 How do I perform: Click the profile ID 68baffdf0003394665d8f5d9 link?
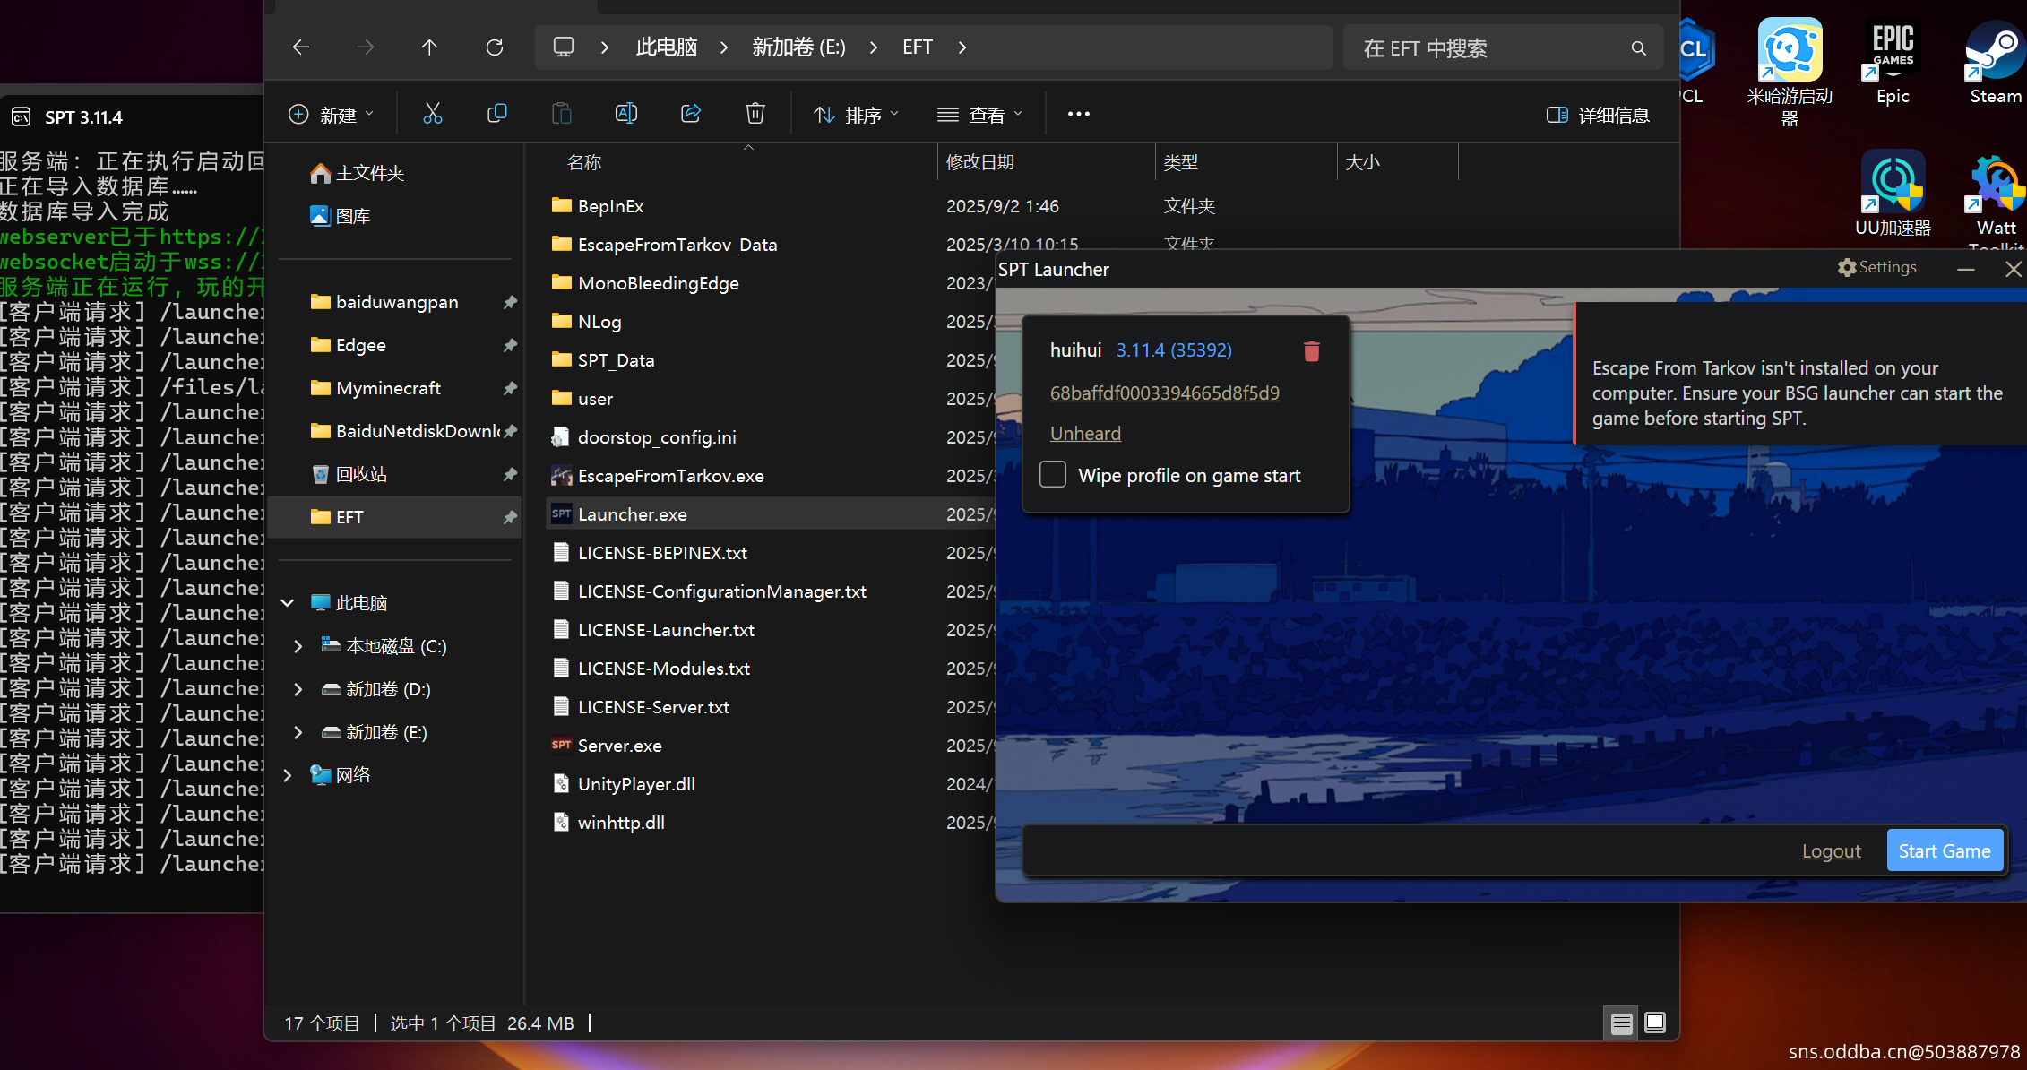click(x=1165, y=393)
